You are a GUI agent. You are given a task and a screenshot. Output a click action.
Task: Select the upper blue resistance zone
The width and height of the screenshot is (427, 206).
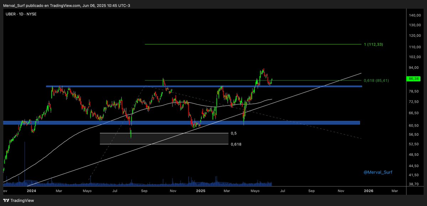(x=204, y=86)
